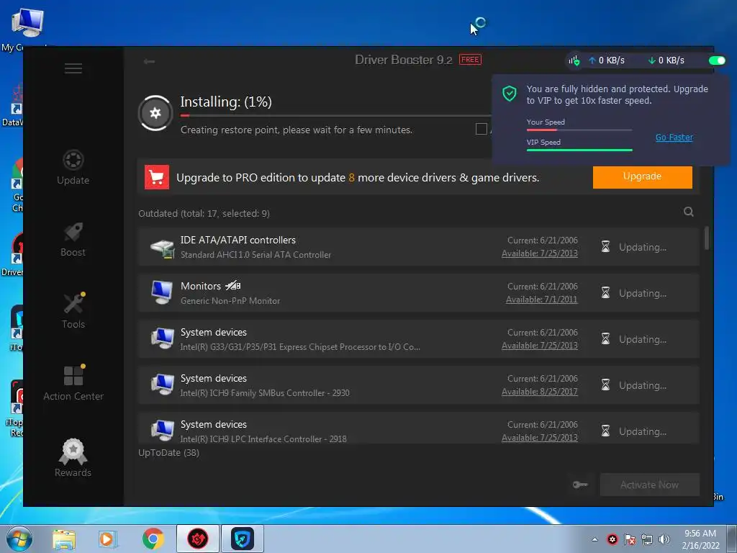Click the driver list scrollbar thumb
Image resolution: width=737 pixels, height=553 pixels.
pyautogui.click(x=707, y=238)
